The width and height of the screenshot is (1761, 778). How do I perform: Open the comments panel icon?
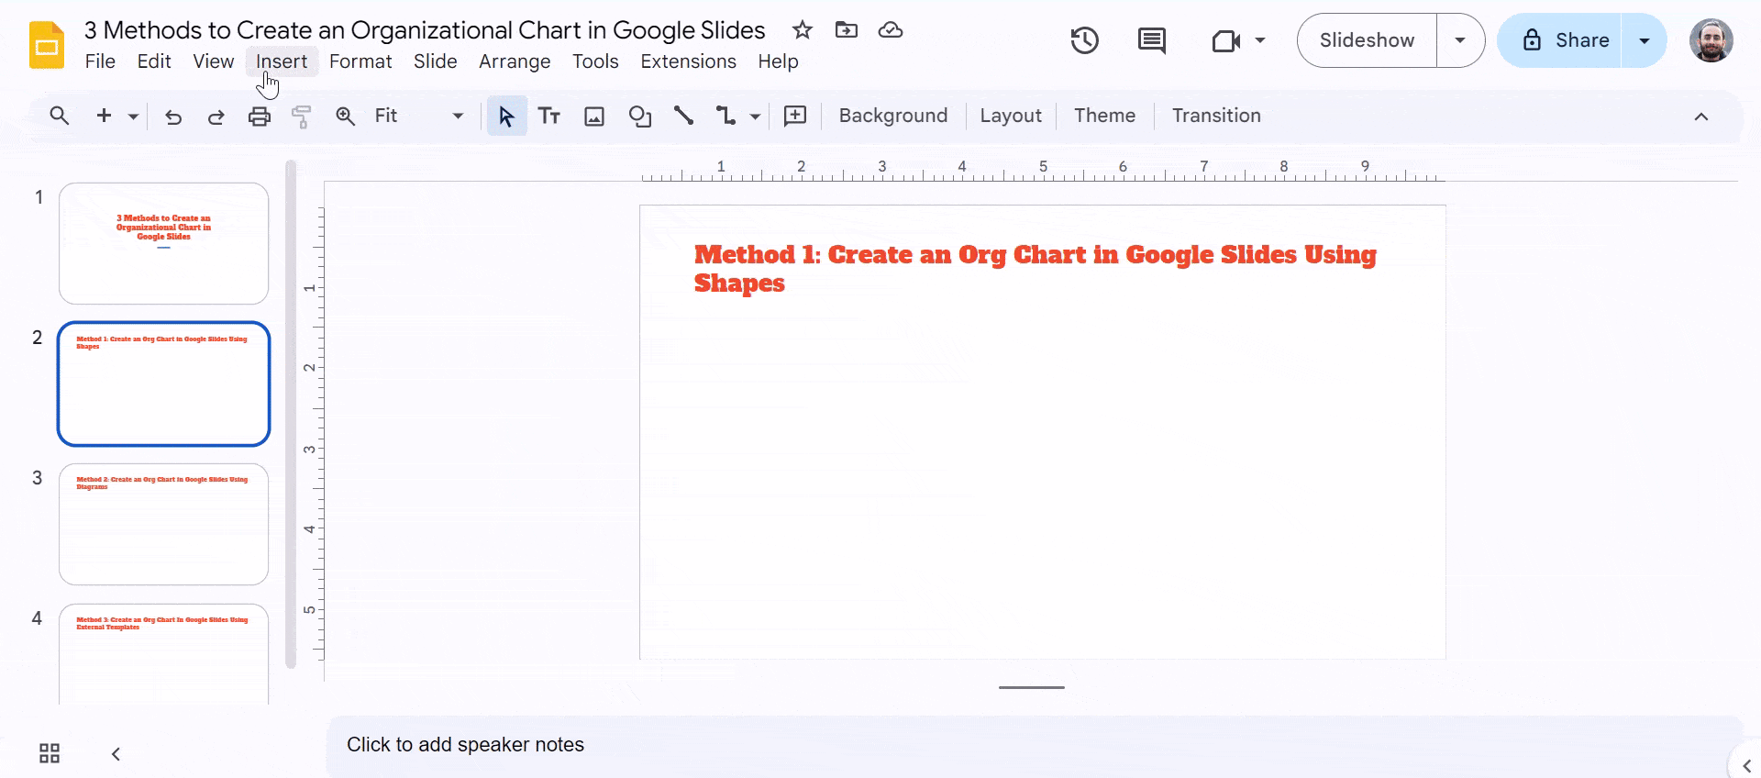coord(1151,40)
